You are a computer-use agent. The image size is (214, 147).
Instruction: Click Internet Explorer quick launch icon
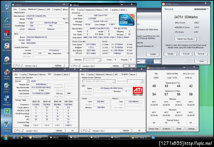point(17,138)
